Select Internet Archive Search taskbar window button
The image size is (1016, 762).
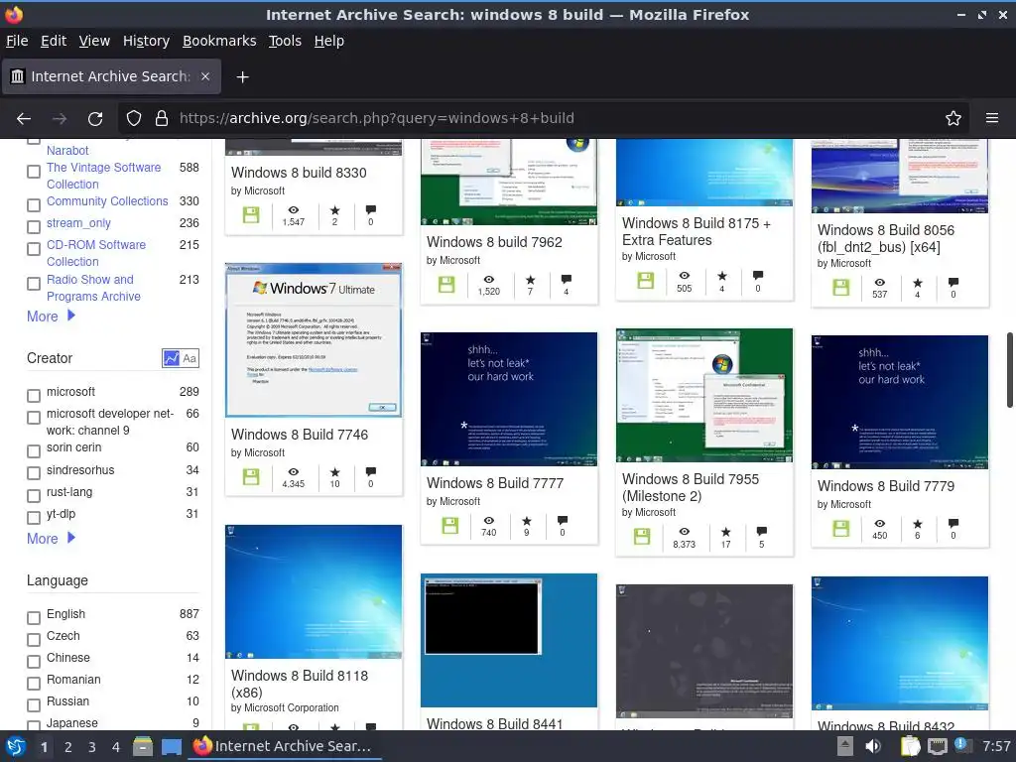tap(284, 746)
